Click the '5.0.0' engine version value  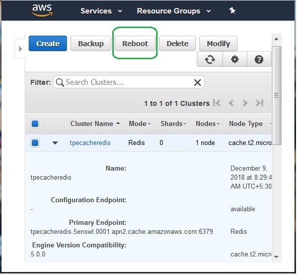[x=38, y=254]
